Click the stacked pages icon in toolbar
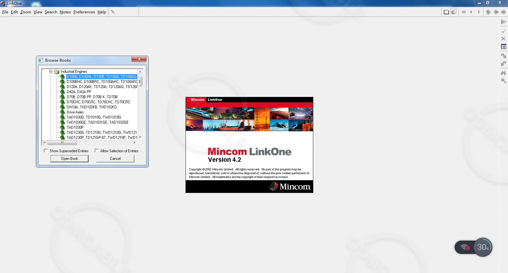The image size is (508, 273). click(454, 12)
